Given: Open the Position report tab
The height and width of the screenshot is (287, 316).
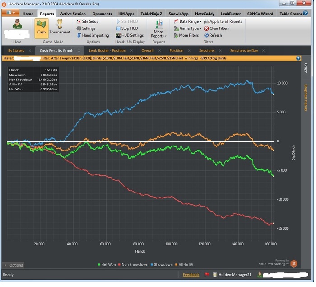Looking at the screenshot, I should pyautogui.click(x=177, y=51).
